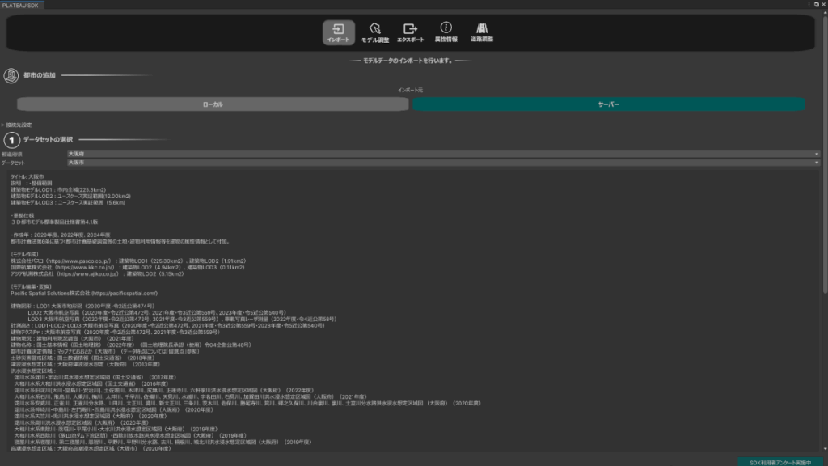The image size is (828, 466).
Task: Click the 都市の追加 city icon
Action: 11,76
